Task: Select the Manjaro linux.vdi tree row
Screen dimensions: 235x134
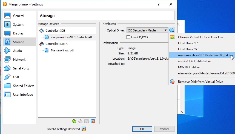Action: [x=67, y=50]
